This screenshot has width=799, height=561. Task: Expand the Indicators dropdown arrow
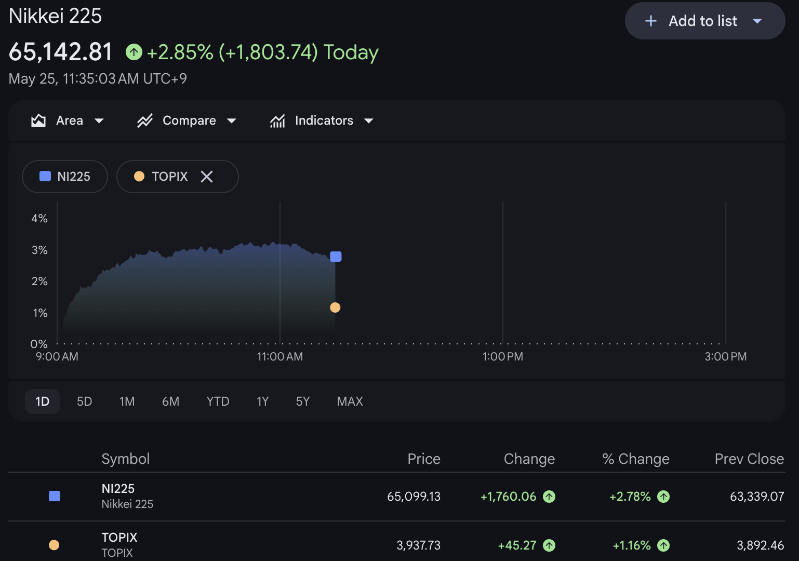coord(369,121)
